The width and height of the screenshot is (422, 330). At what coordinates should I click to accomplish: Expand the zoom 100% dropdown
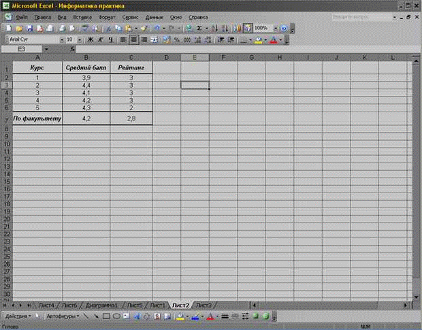(275, 29)
